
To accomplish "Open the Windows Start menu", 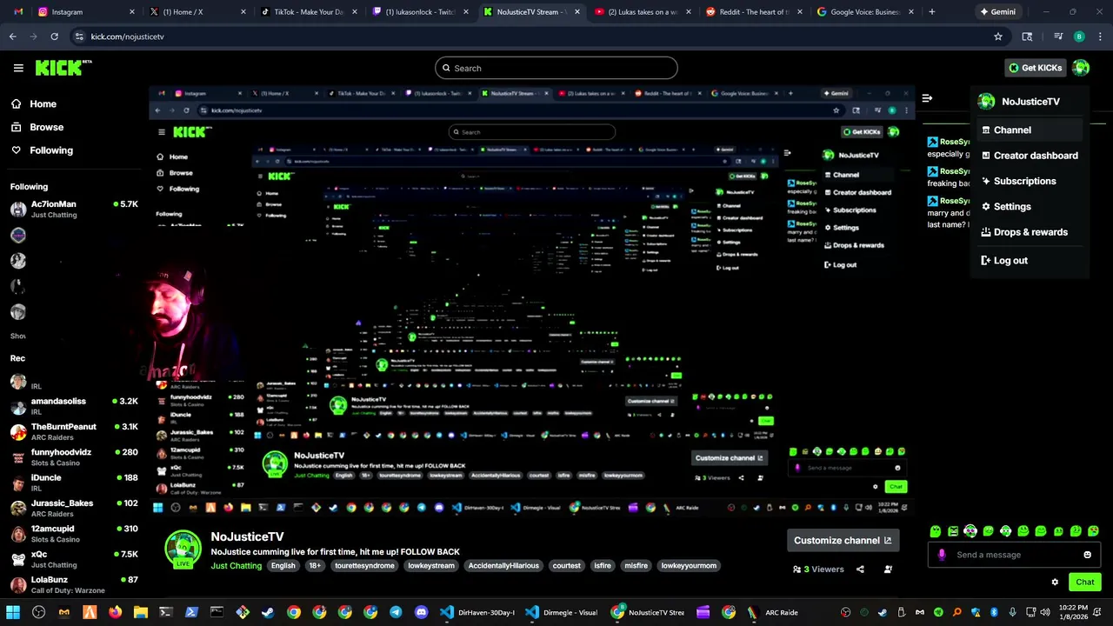I will 13,612.
